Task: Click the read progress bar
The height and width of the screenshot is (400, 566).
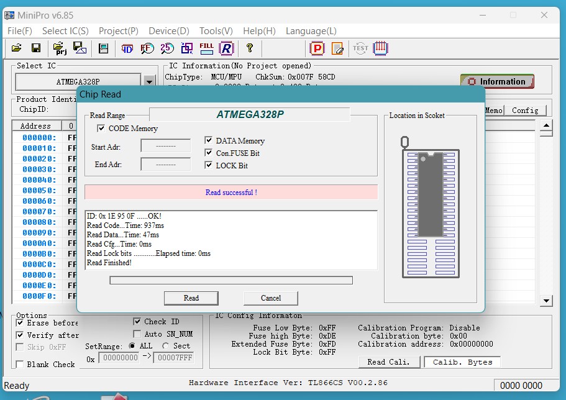Action: click(x=231, y=280)
